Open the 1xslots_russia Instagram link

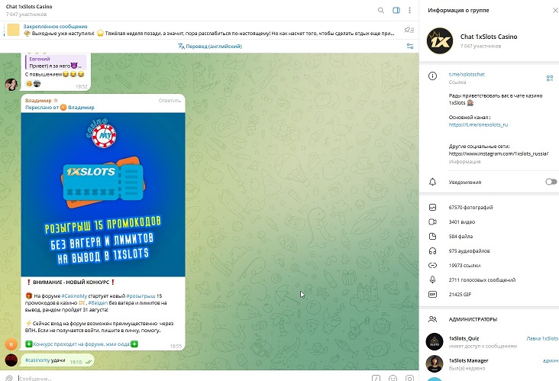pos(499,153)
